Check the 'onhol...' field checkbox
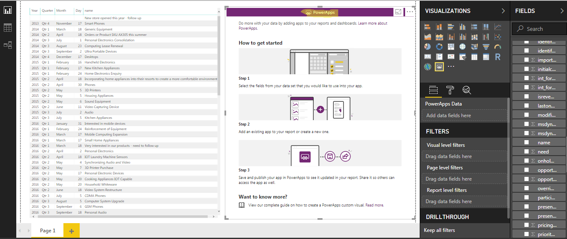 coord(527,161)
